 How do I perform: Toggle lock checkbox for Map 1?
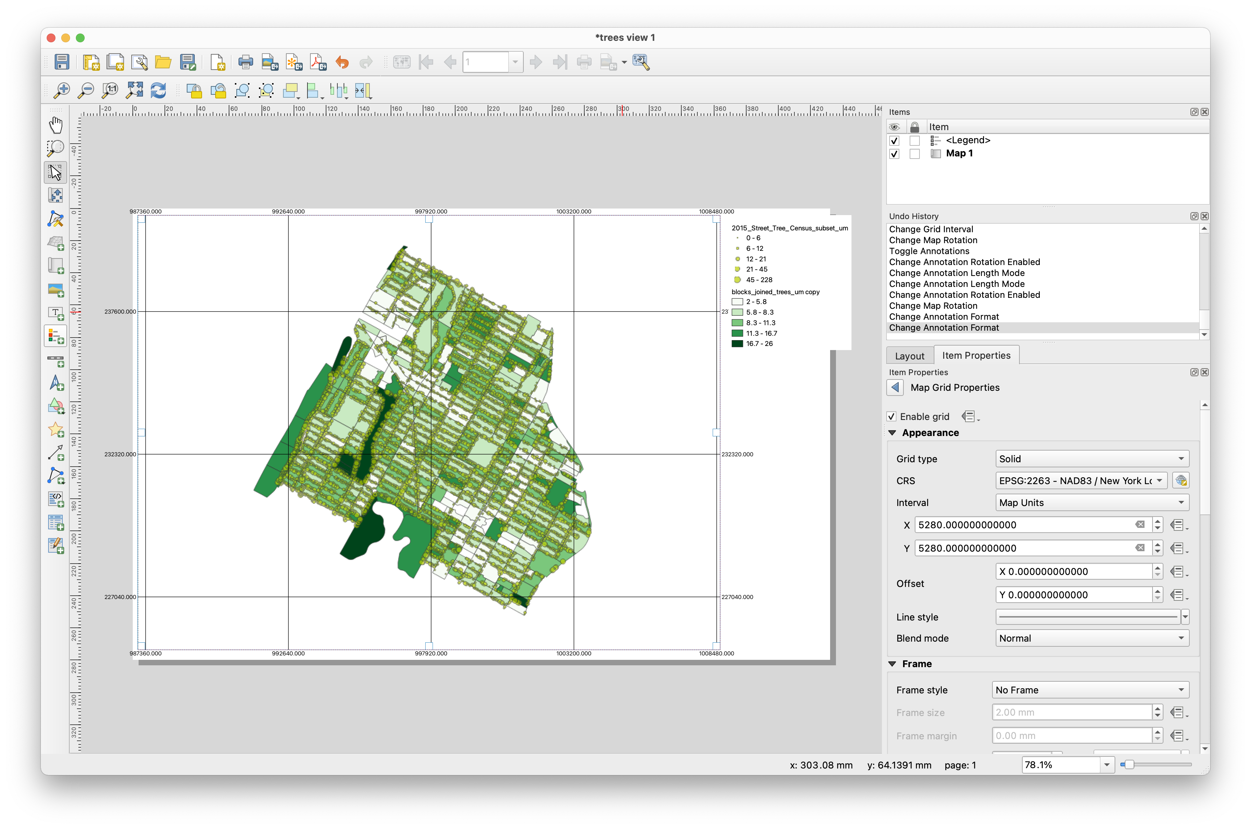click(x=915, y=154)
